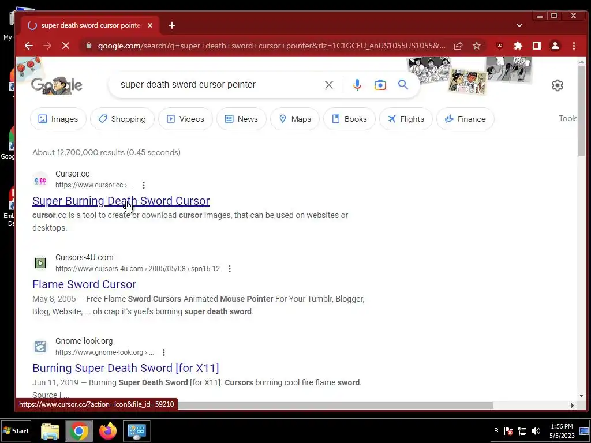Switch to Books results
Screen dimensions: 591x443
(x=349, y=119)
